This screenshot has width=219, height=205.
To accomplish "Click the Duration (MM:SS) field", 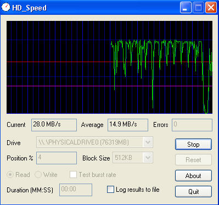I will [x=76, y=190].
